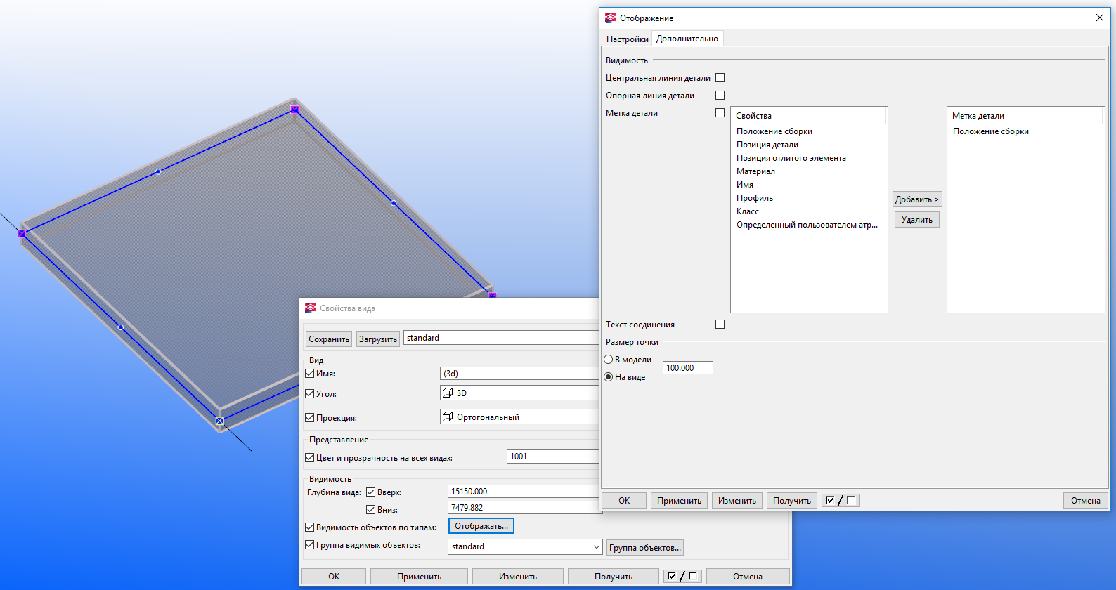This screenshot has height=590, width=1116.
Task: Click the Добавить > button
Action: [916, 199]
